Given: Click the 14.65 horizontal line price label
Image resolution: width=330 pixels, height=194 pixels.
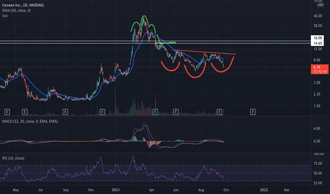Looking at the screenshot, I should (318, 43).
